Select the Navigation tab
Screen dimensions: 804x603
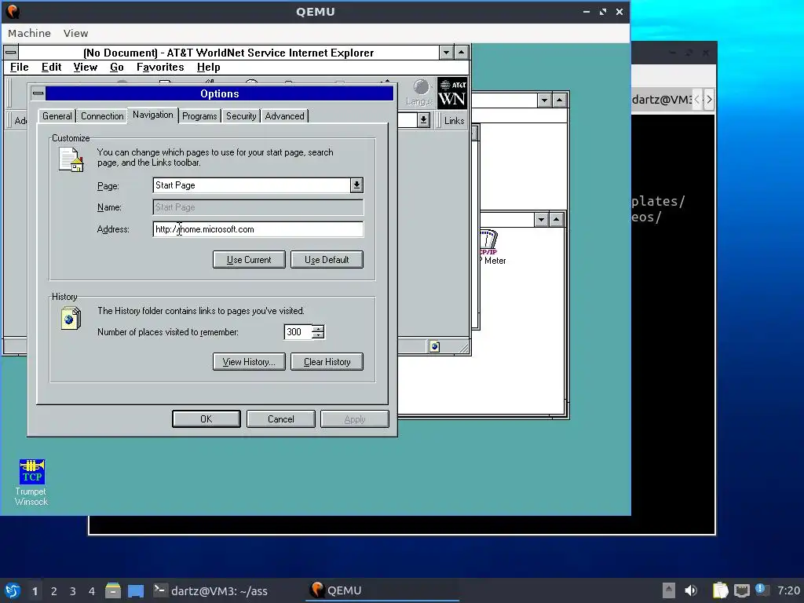[x=153, y=115]
